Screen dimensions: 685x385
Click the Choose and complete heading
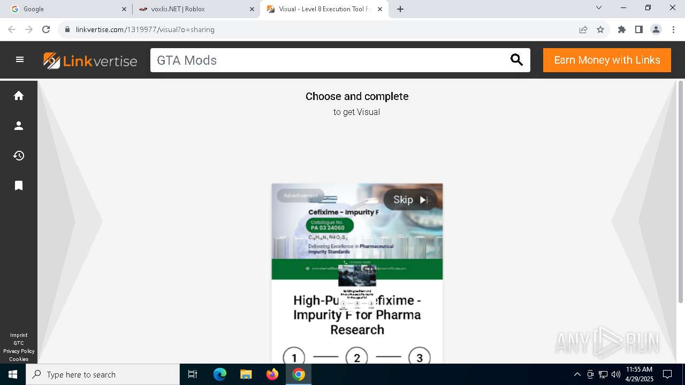[357, 96]
